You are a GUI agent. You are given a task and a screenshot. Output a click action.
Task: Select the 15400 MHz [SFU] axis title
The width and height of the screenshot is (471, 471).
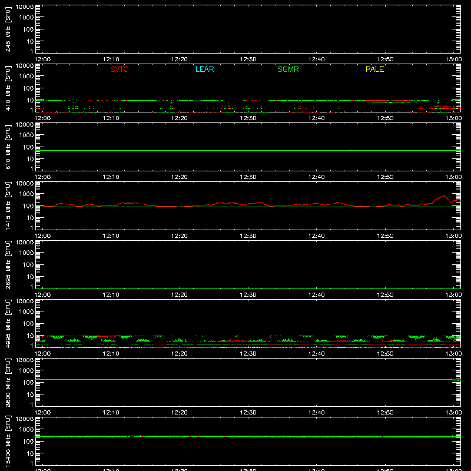coord(8,441)
